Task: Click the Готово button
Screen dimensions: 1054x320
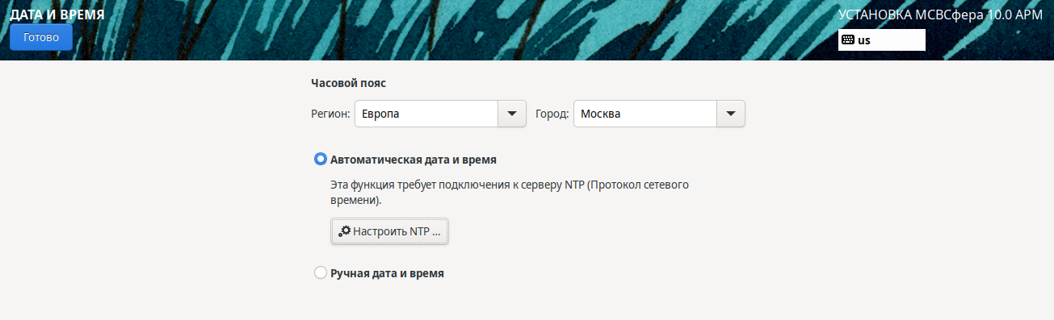Action: pyautogui.click(x=41, y=37)
